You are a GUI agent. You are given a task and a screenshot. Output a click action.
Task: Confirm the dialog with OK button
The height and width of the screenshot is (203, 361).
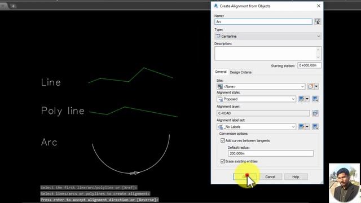(x=245, y=176)
